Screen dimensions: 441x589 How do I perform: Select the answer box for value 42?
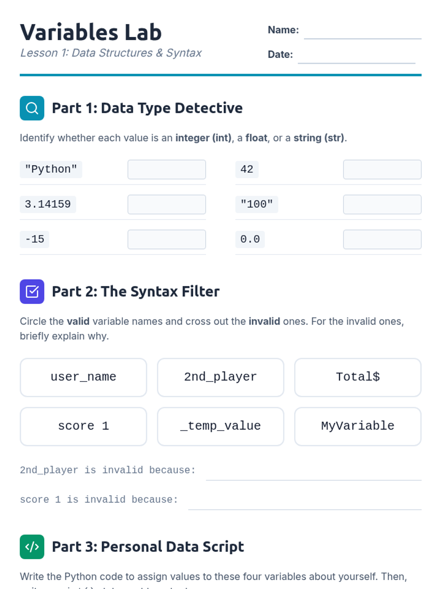382,169
